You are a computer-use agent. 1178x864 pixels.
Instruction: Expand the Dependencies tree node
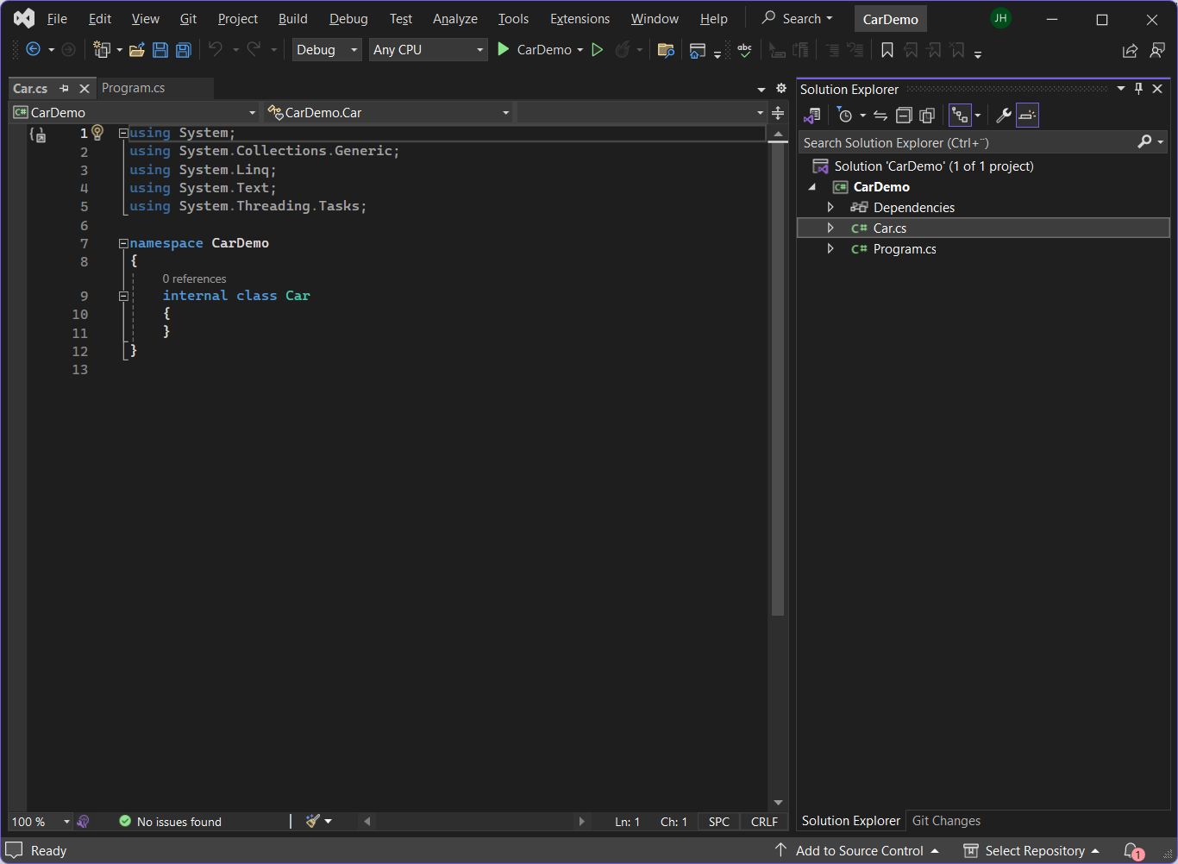[x=830, y=207]
